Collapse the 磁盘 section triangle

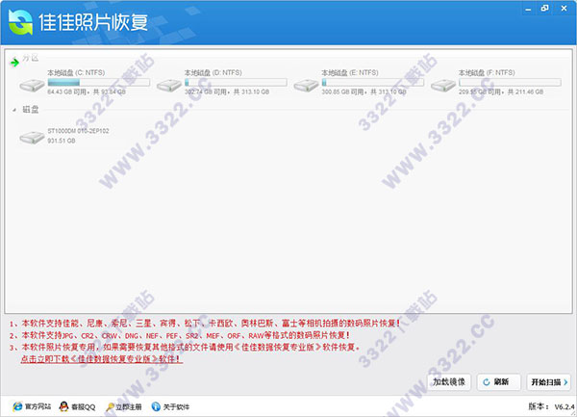point(14,110)
